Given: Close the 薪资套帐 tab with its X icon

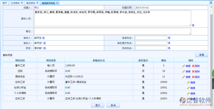Looking at the screenshot, I should 37,3.
